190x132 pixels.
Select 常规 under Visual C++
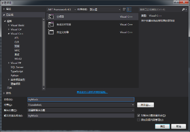(17, 46)
